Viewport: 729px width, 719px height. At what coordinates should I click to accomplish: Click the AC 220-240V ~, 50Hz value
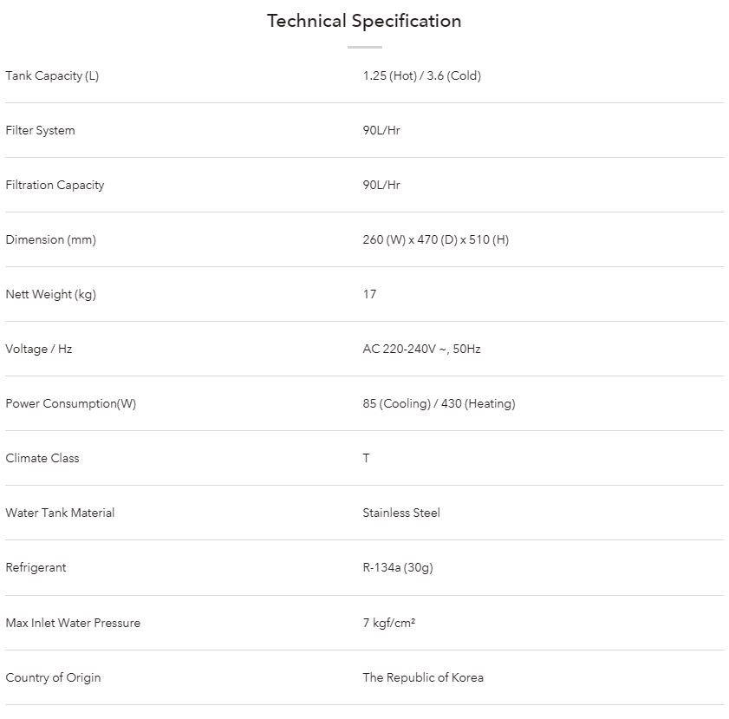421,350
